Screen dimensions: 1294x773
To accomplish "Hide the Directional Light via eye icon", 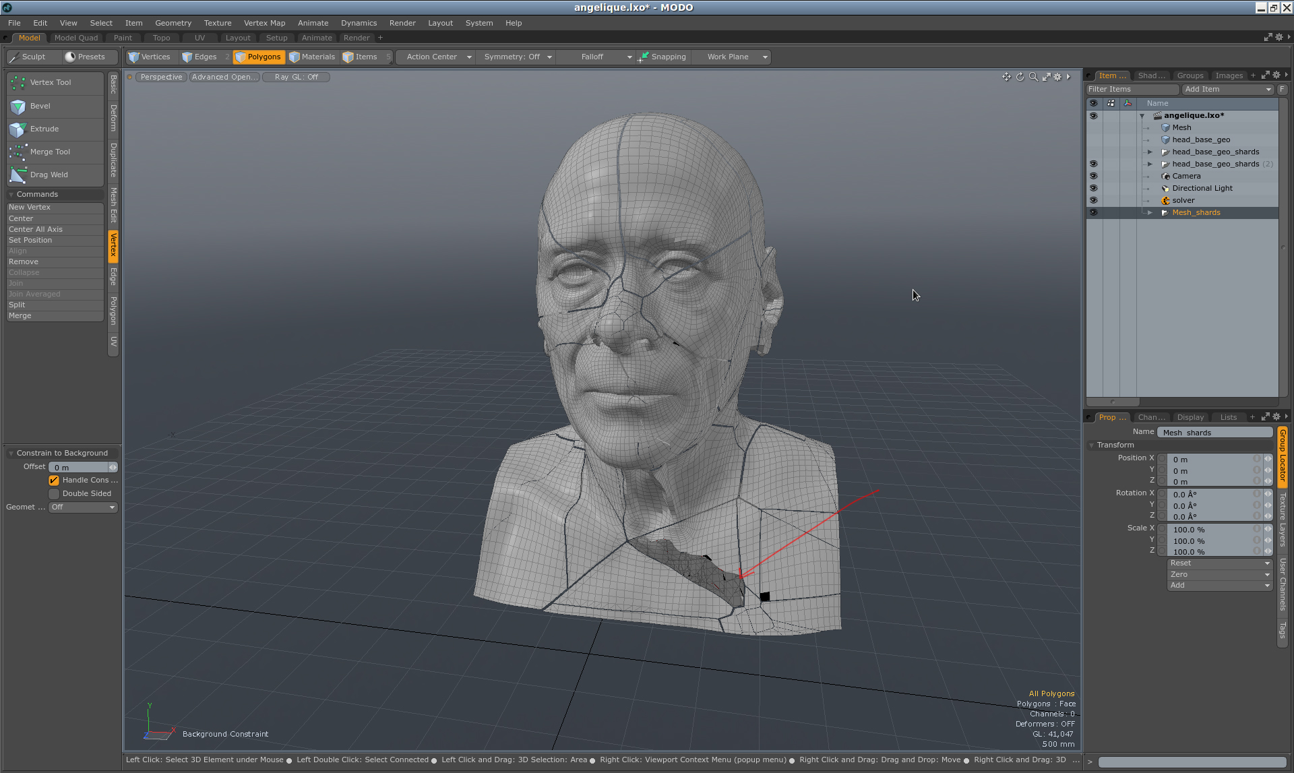I will [x=1093, y=189].
